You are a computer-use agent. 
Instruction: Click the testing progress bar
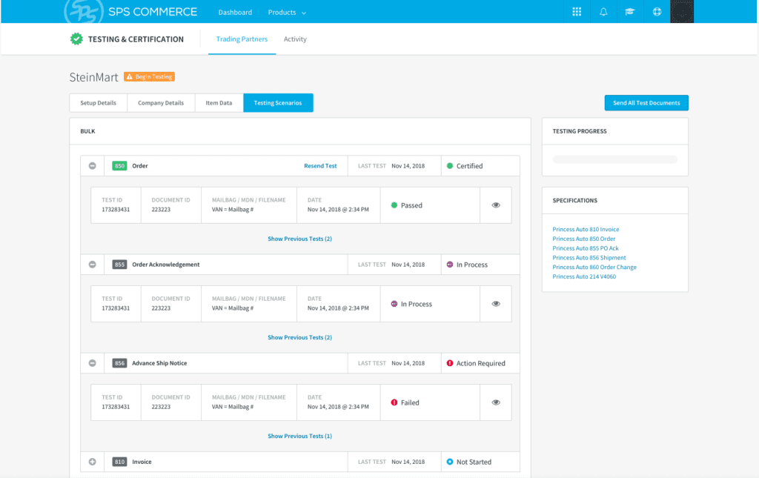pyautogui.click(x=614, y=159)
